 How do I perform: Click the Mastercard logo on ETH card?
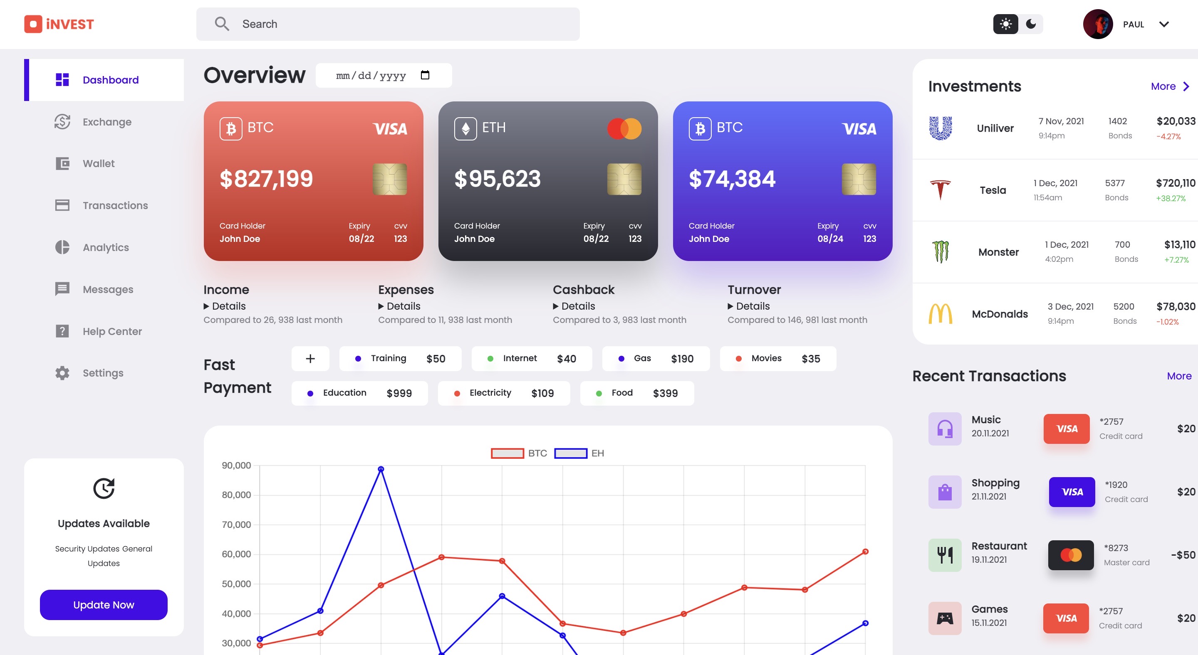(x=624, y=129)
